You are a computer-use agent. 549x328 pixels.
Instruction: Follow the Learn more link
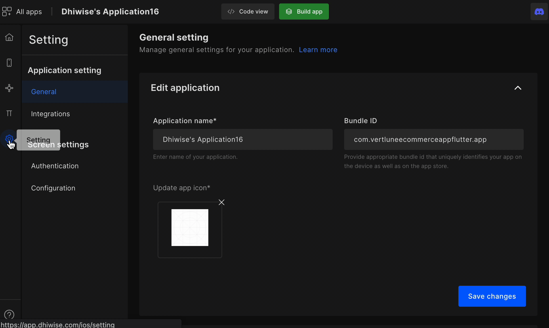click(318, 50)
